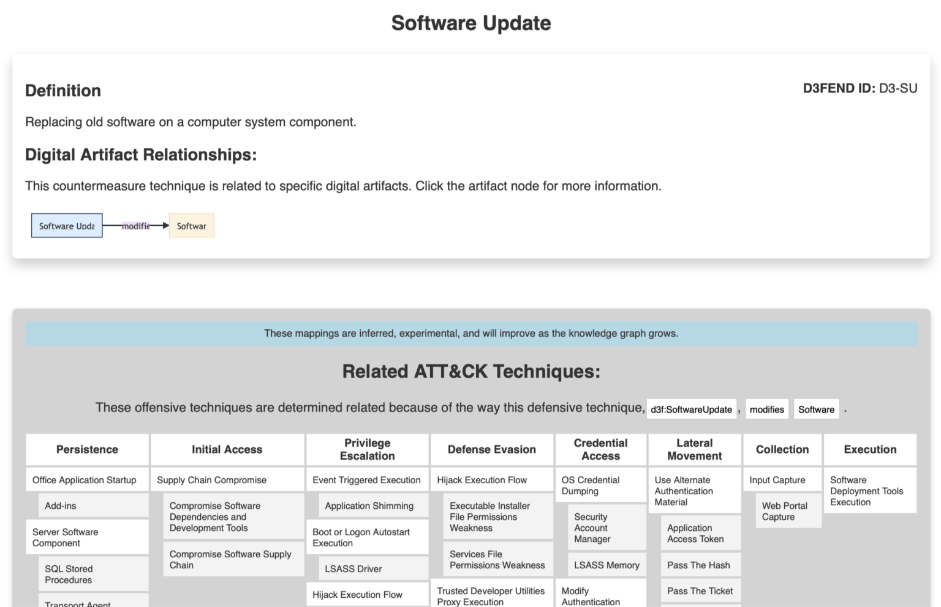Open Office Application Startup technique
The image size is (941, 607).
(85, 480)
